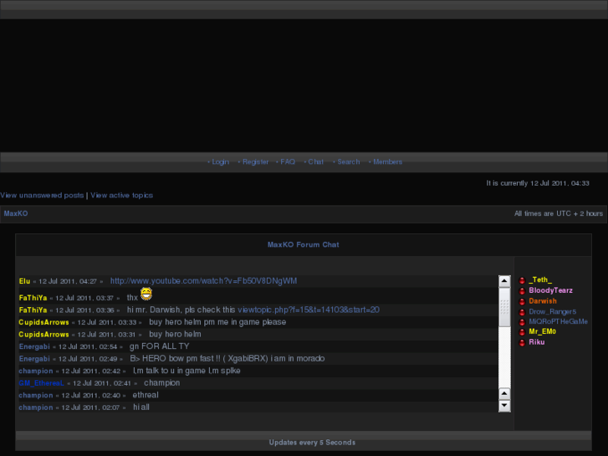Click the red status icon beside MiQRoPTHeGaMe

coord(522,322)
